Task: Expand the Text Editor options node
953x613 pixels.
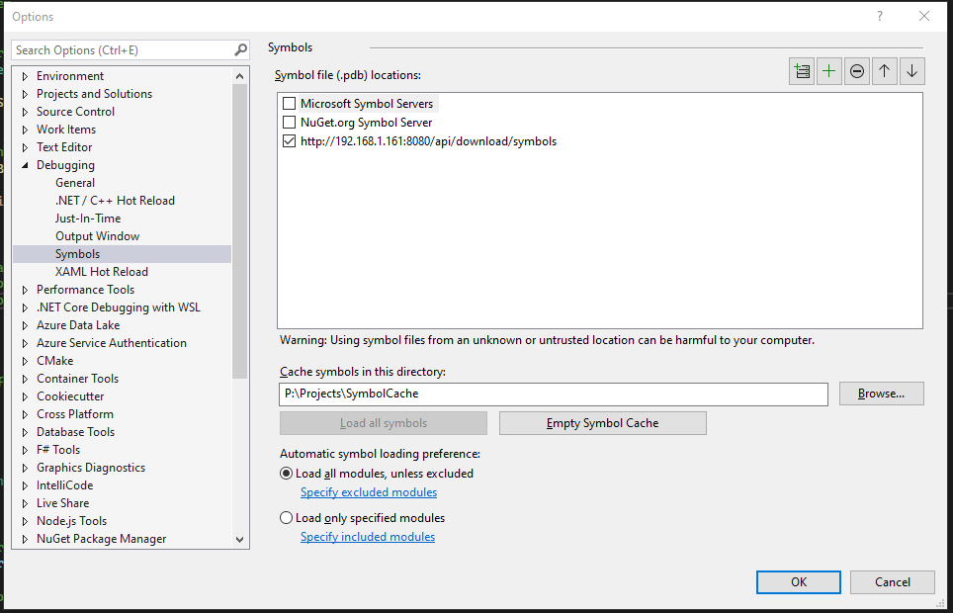Action: tap(26, 147)
